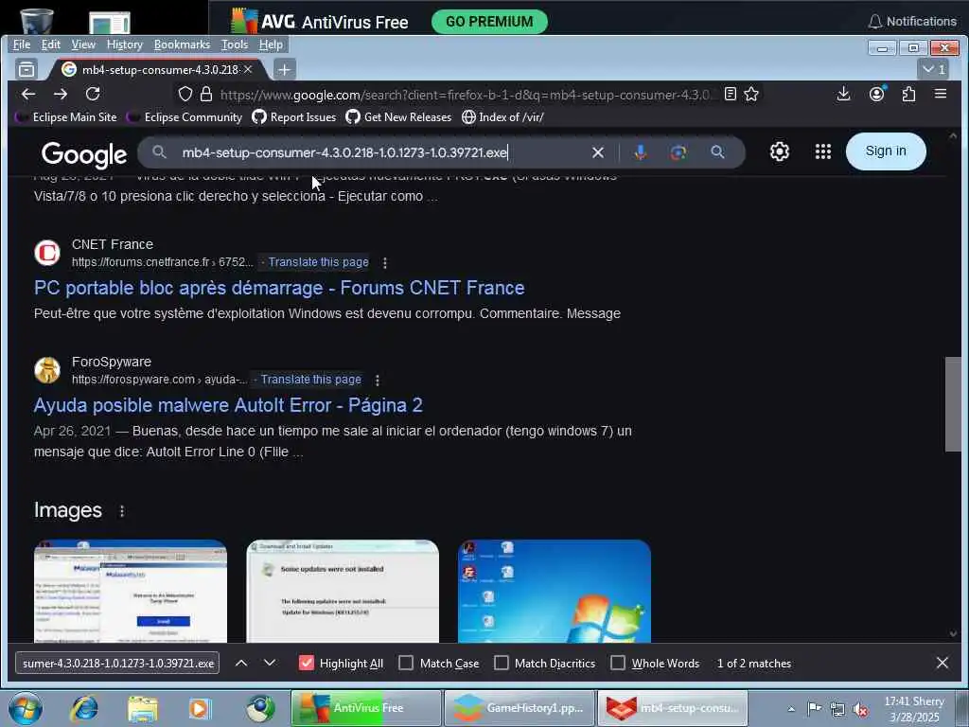Bookmark this page with the star
This screenshot has width=969, height=727.
click(751, 94)
